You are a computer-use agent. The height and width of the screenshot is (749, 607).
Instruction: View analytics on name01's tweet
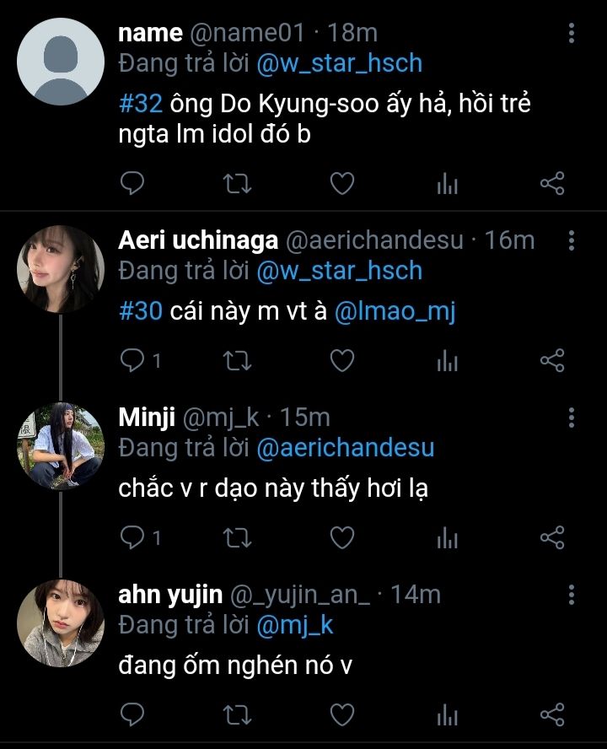point(447,184)
